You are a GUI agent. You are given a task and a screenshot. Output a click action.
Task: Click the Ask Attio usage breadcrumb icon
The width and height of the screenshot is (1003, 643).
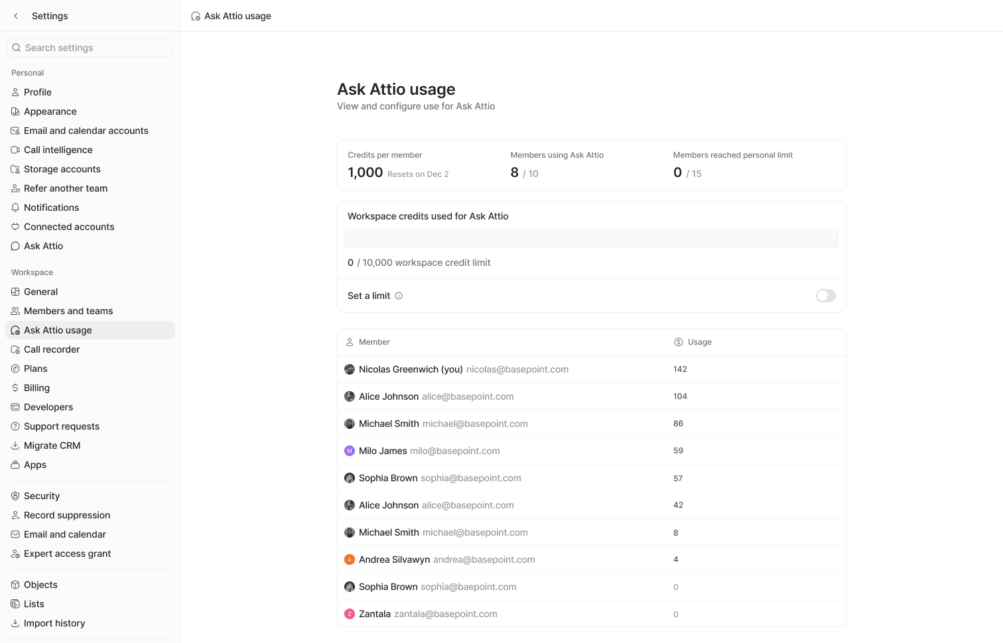tap(195, 15)
